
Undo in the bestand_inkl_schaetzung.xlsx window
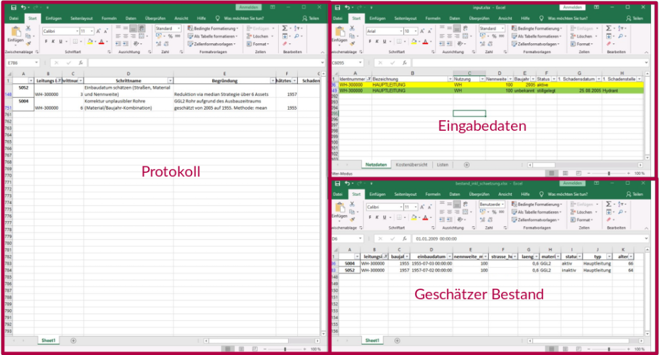pyautogui.click(x=347, y=183)
